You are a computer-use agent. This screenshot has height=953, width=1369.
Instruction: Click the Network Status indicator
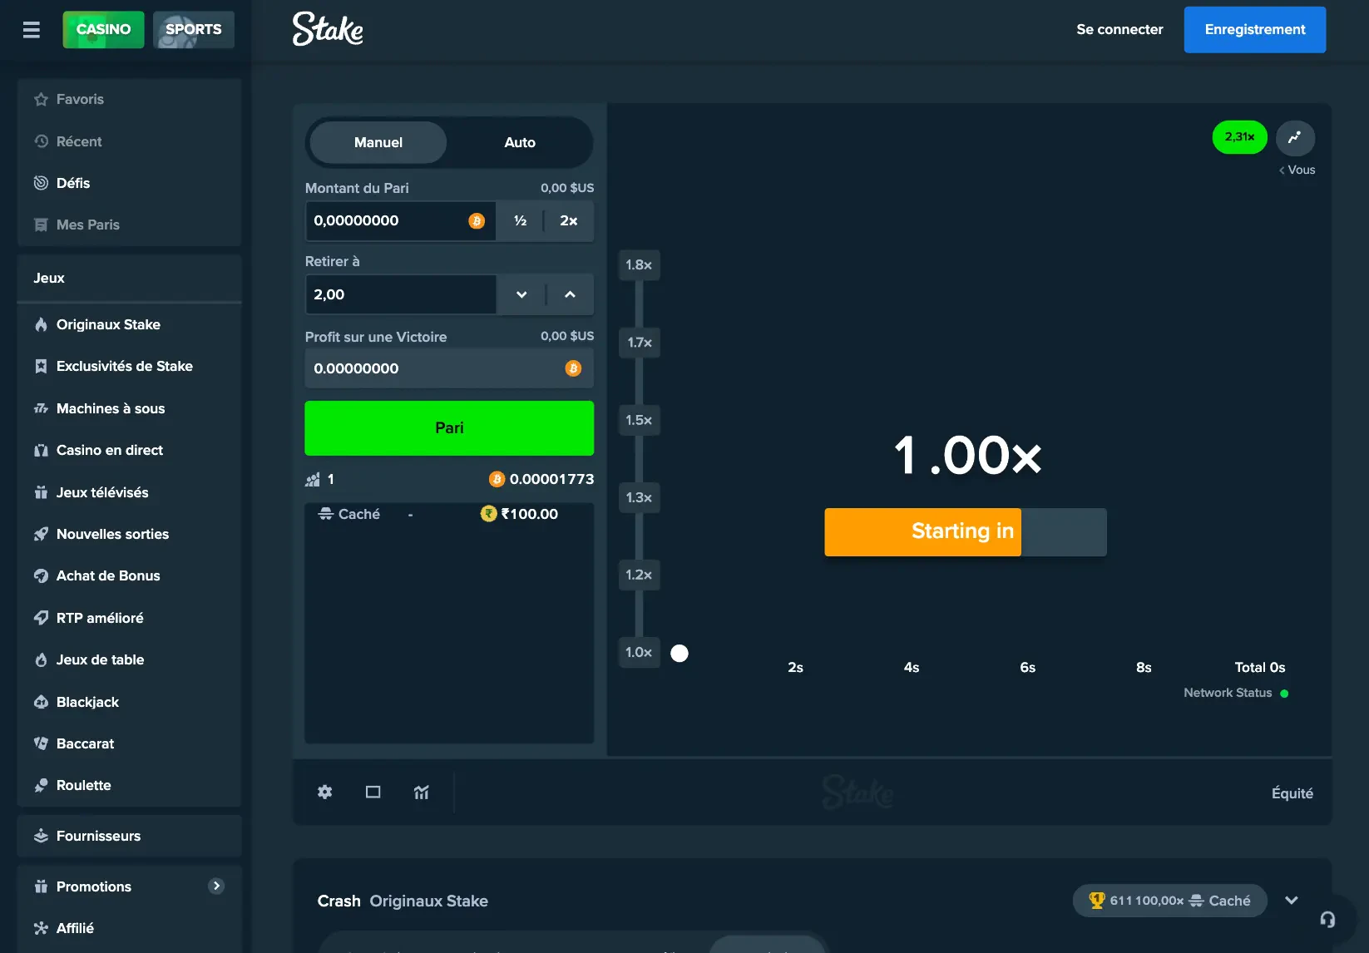(1236, 693)
